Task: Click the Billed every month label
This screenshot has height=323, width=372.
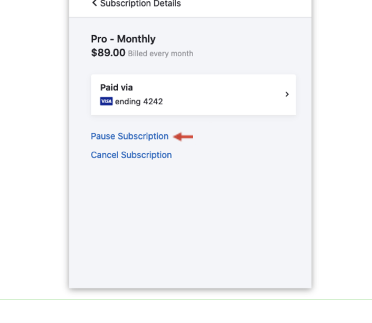Action: 160,54
